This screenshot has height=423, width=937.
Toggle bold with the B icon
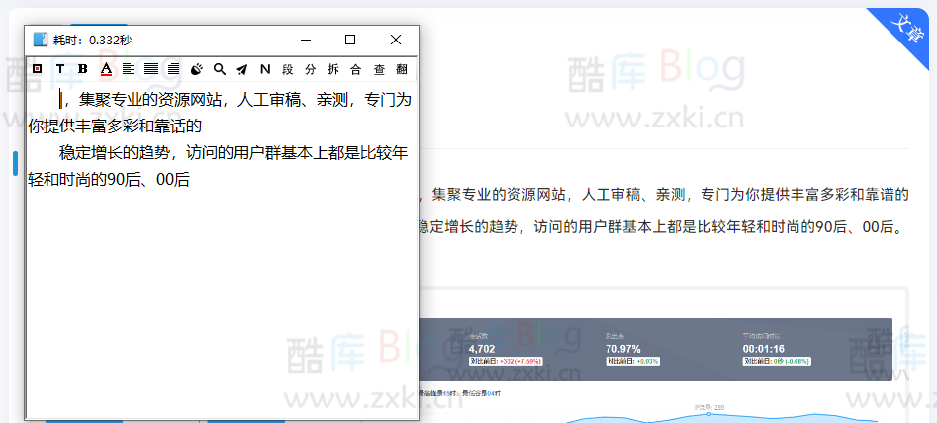pos(83,69)
